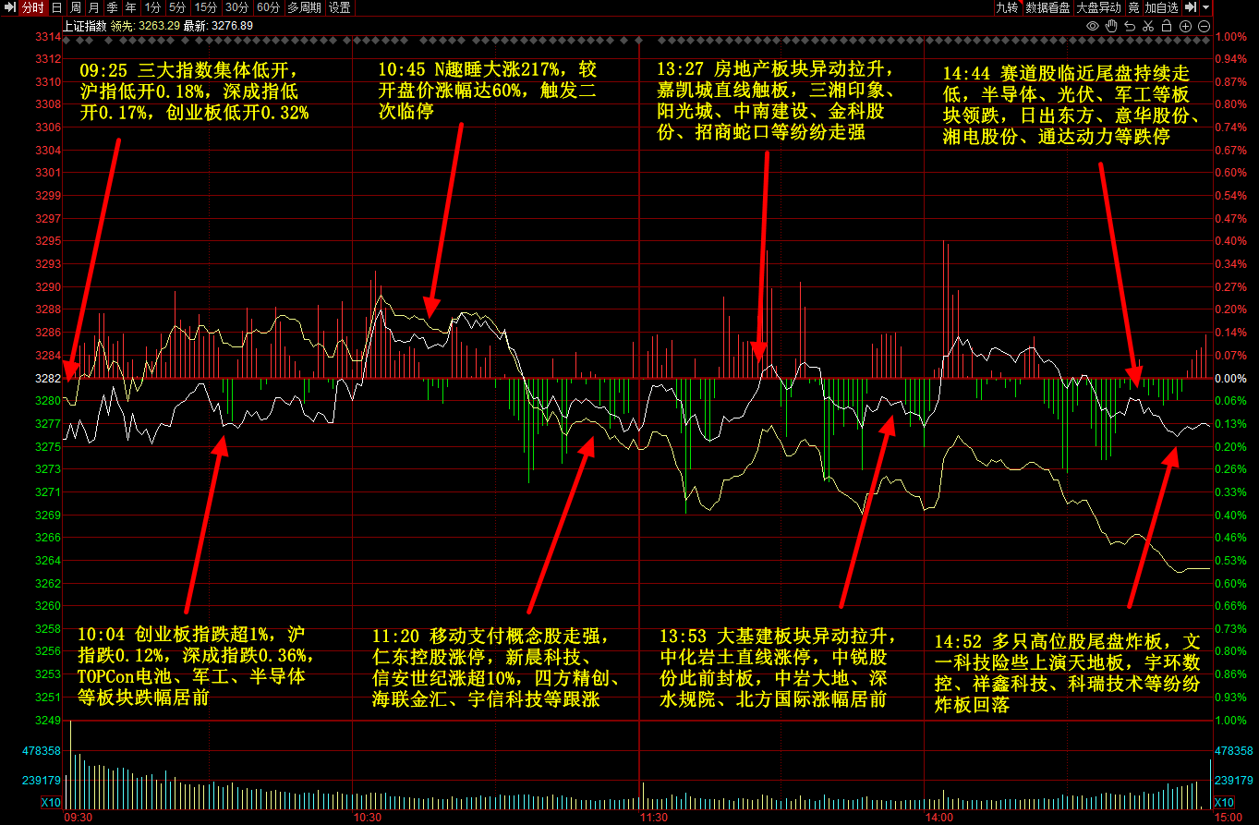
Task: Click the top-left collapse panel arrow icon
Action: [9, 7]
